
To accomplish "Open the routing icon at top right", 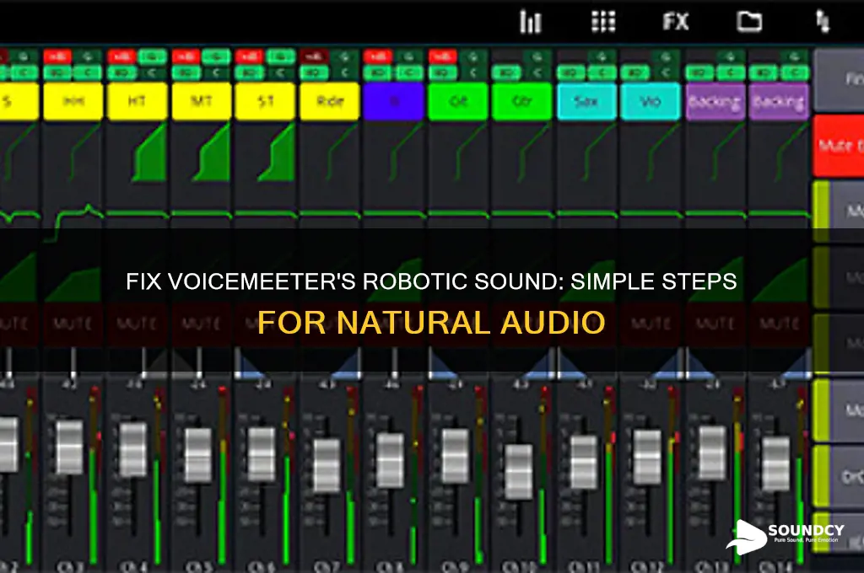I will [x=823, y=22].
